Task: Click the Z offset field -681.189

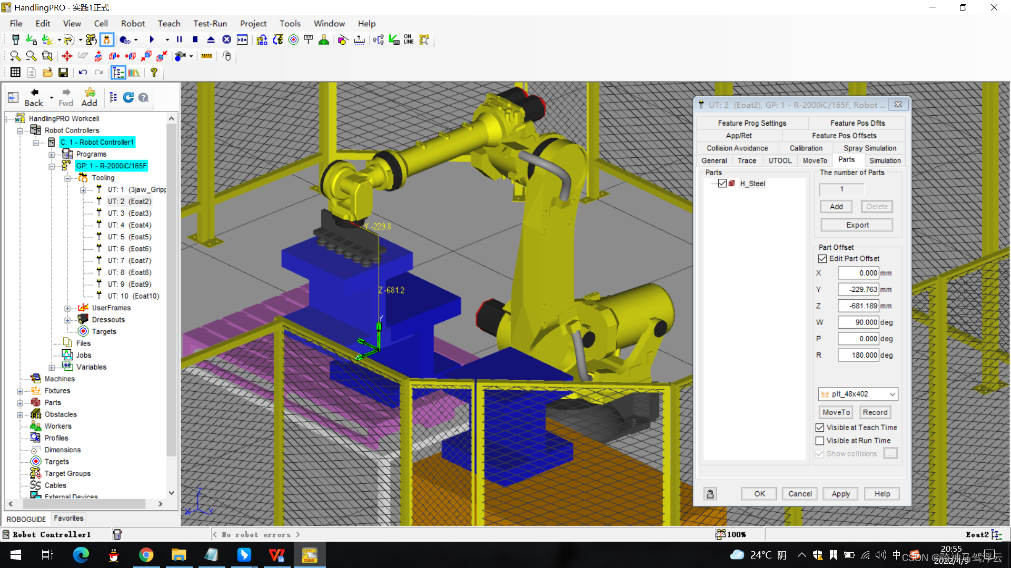Action: [858, 306]
